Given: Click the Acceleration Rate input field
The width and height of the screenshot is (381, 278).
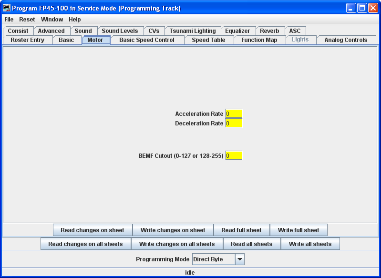Looking at the screenshot, I should (x=234, y=114).
